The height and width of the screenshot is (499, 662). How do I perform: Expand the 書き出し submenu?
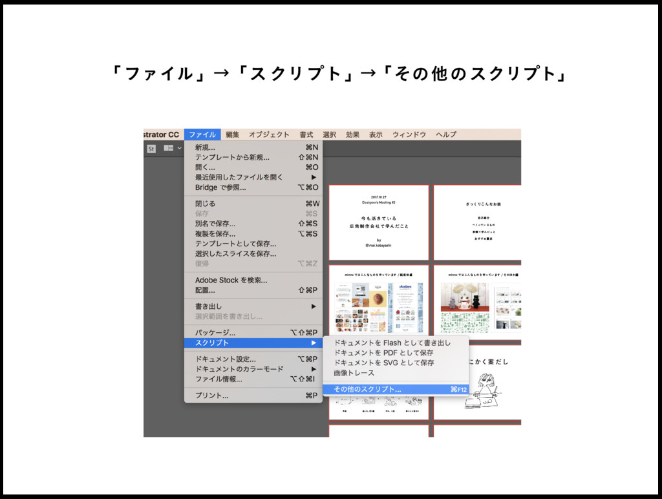coord(253,306)
